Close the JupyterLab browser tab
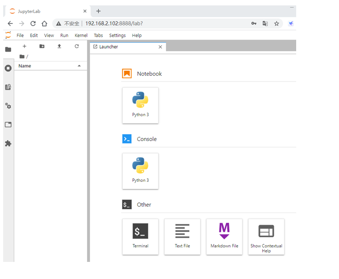339x279 pixels. click(85, 11)
